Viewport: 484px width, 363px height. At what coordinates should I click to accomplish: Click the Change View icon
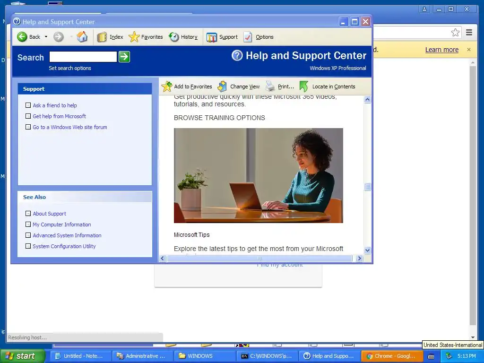pos(222,86)
